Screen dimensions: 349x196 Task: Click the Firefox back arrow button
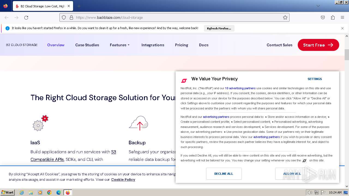click(7, 17)
